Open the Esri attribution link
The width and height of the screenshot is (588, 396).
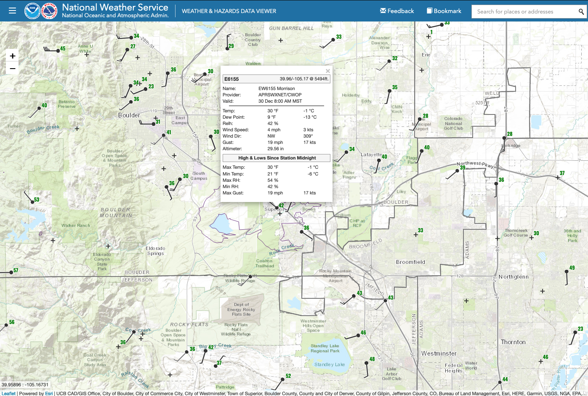tap(49, 393)
